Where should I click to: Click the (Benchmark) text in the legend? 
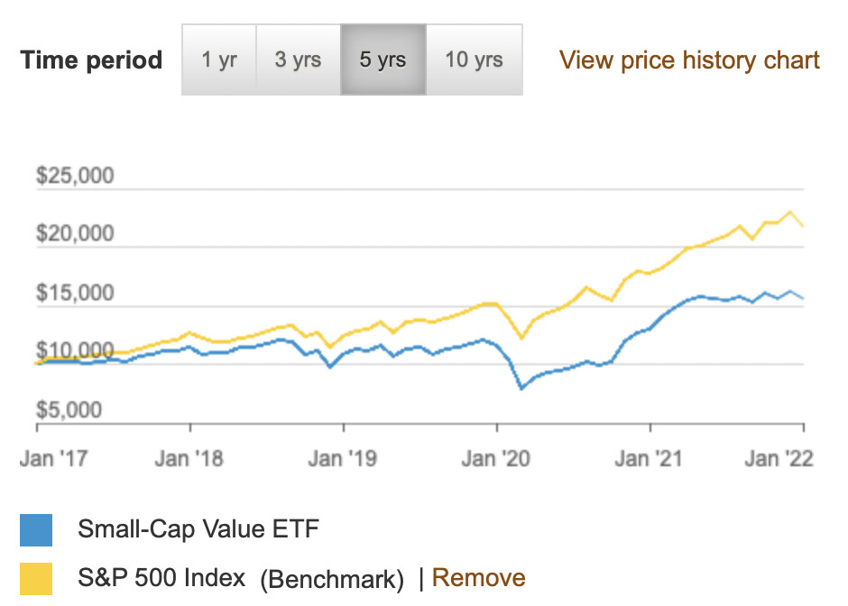(x=331, y=579)
